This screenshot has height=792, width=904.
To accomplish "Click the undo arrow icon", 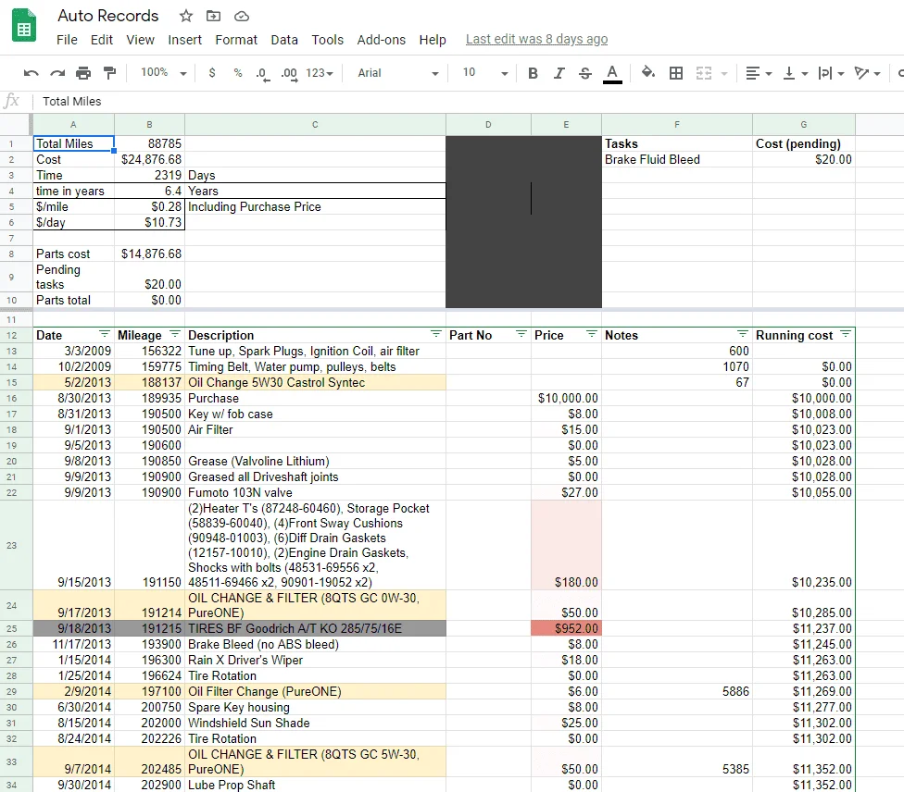I will point(31,73).
